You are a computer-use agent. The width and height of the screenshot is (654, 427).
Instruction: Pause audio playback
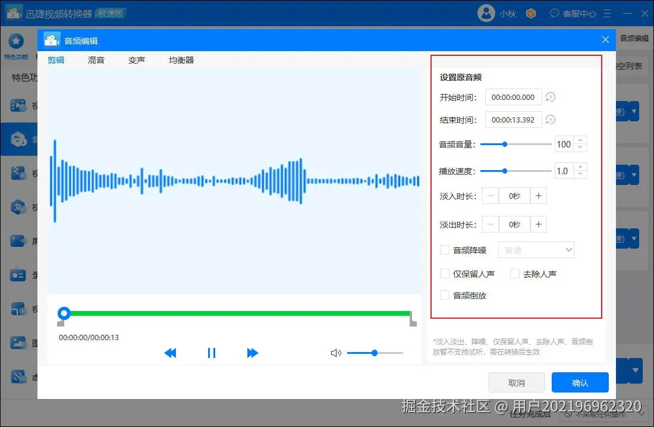pyautogui.click(x=212, y=353)
